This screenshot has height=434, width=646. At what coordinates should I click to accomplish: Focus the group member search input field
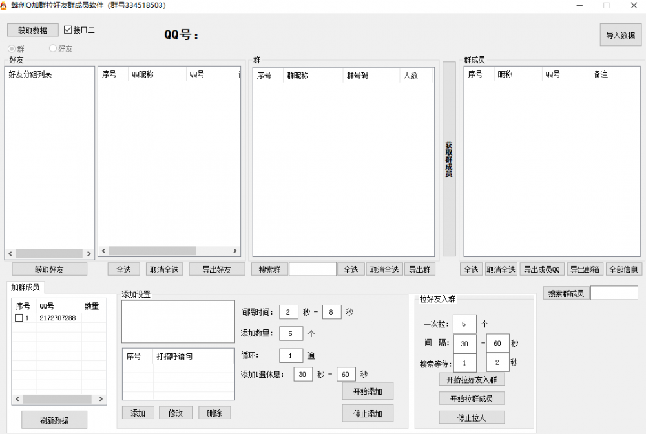pos(614,293)
